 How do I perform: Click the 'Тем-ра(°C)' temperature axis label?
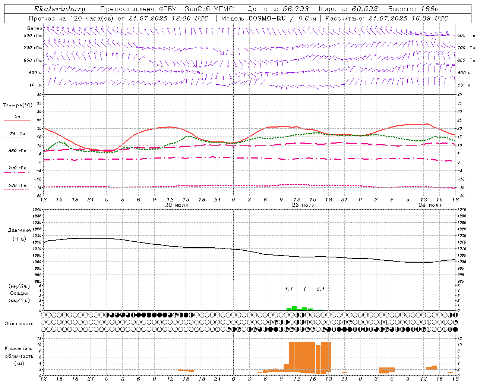coord(18,106)
